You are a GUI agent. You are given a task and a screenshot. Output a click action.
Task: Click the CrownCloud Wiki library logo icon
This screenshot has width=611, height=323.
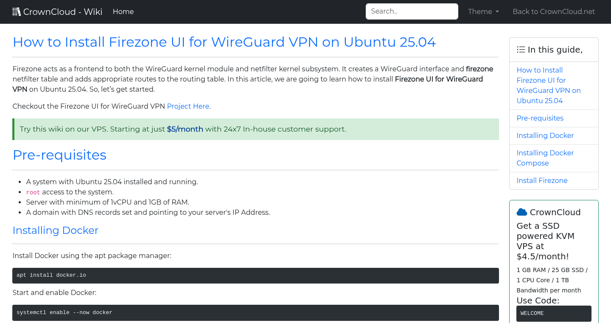[x=17, y=11]
